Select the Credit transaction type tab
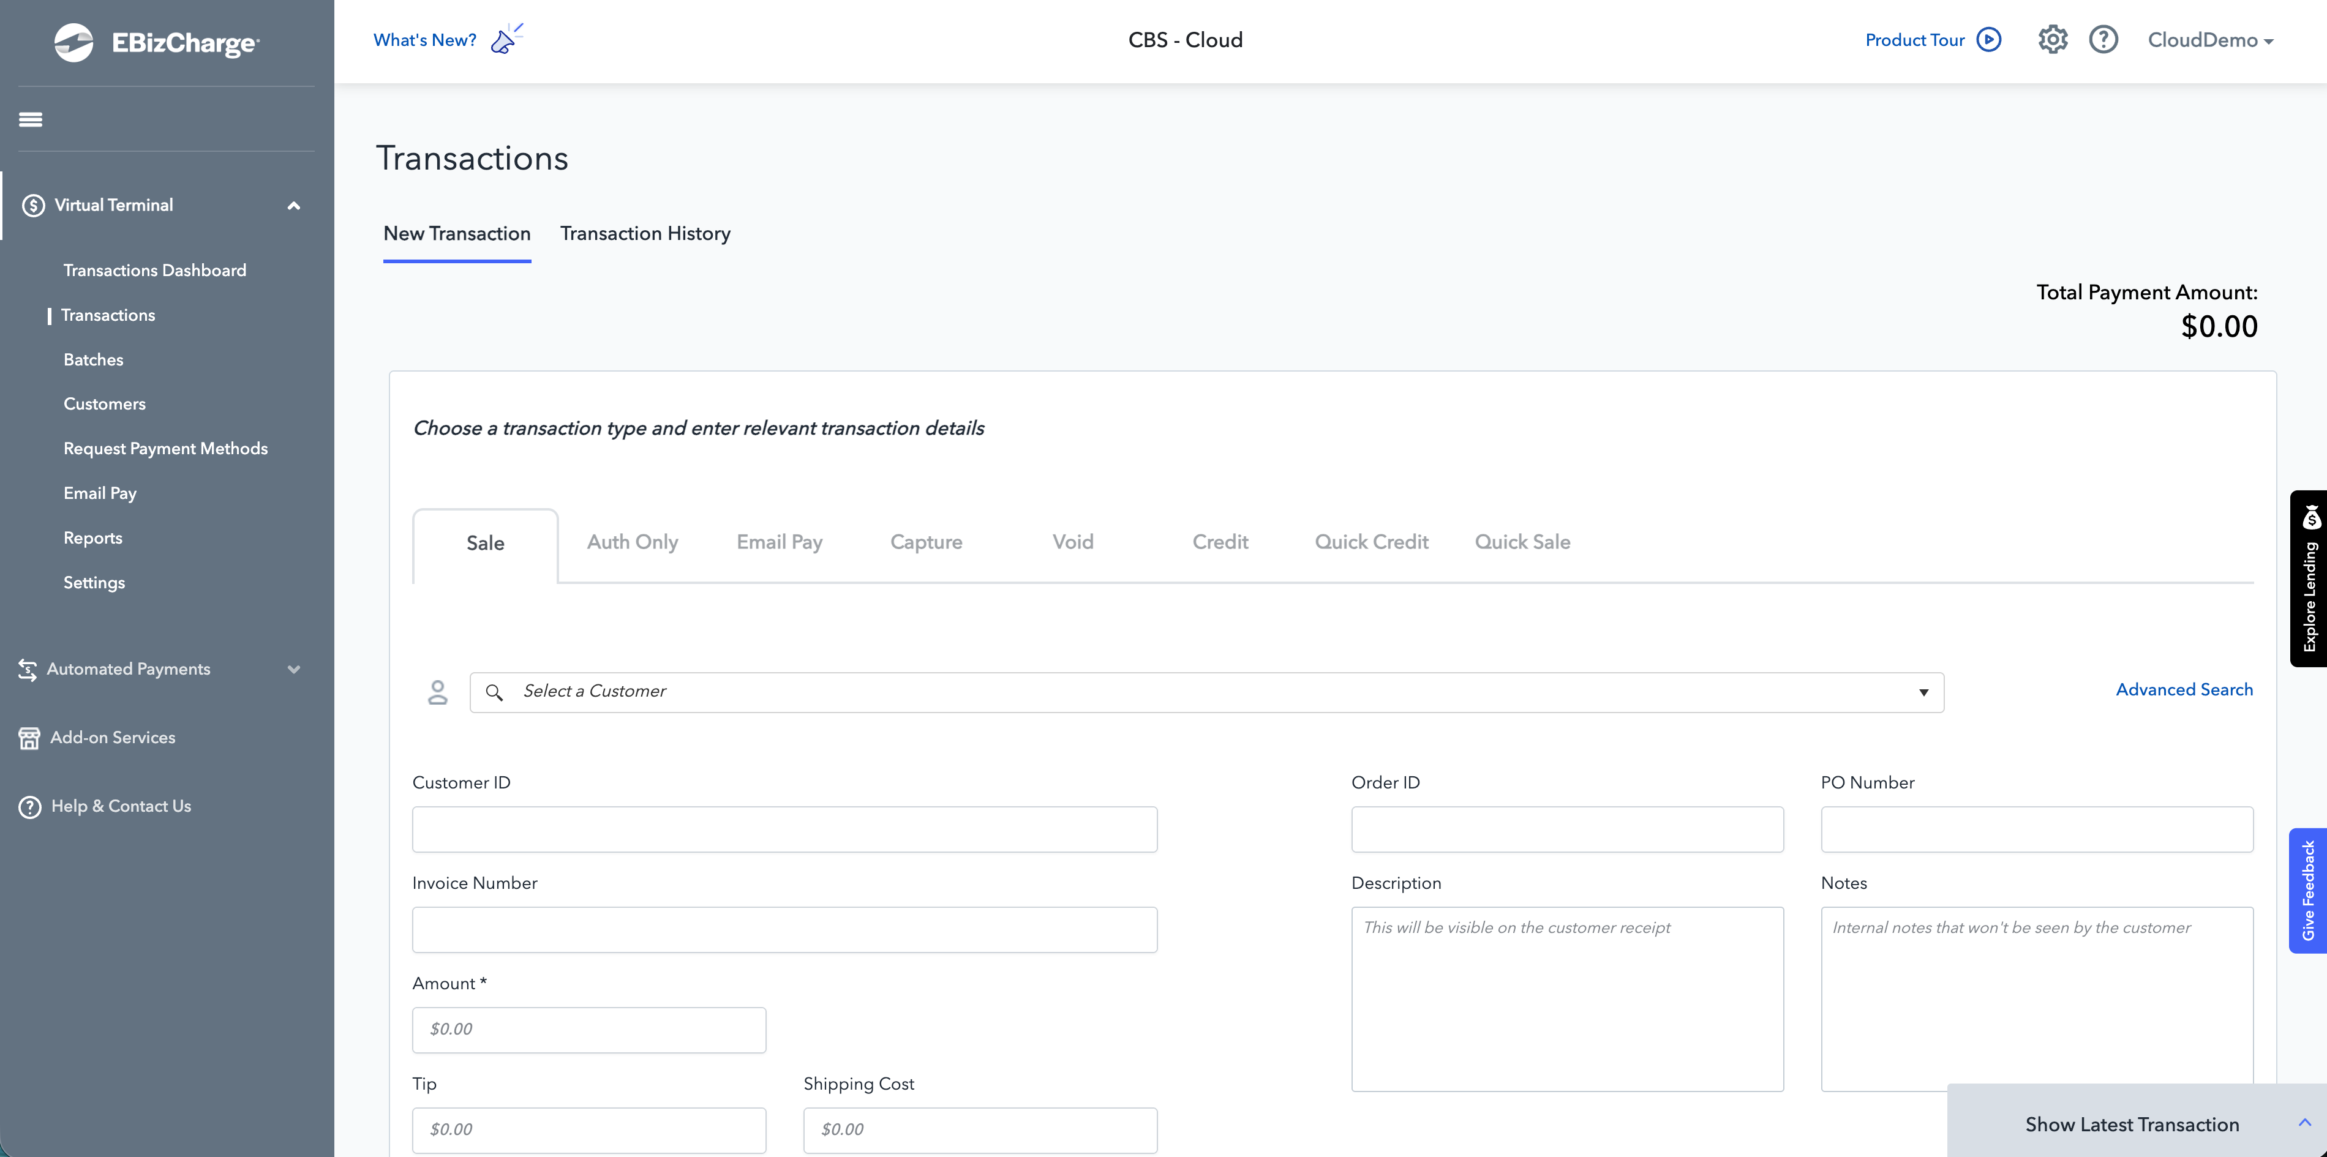The height and width of the screenshot is (1157, 2327). point(1220,542)
